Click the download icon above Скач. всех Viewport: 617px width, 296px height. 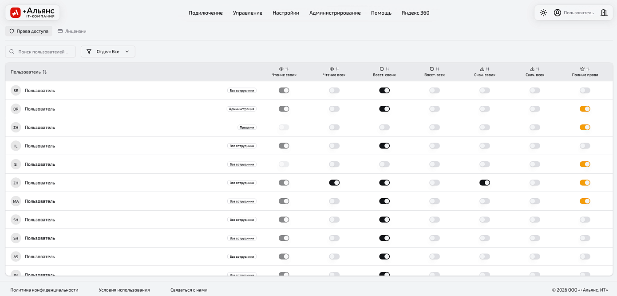pos(532,69)
